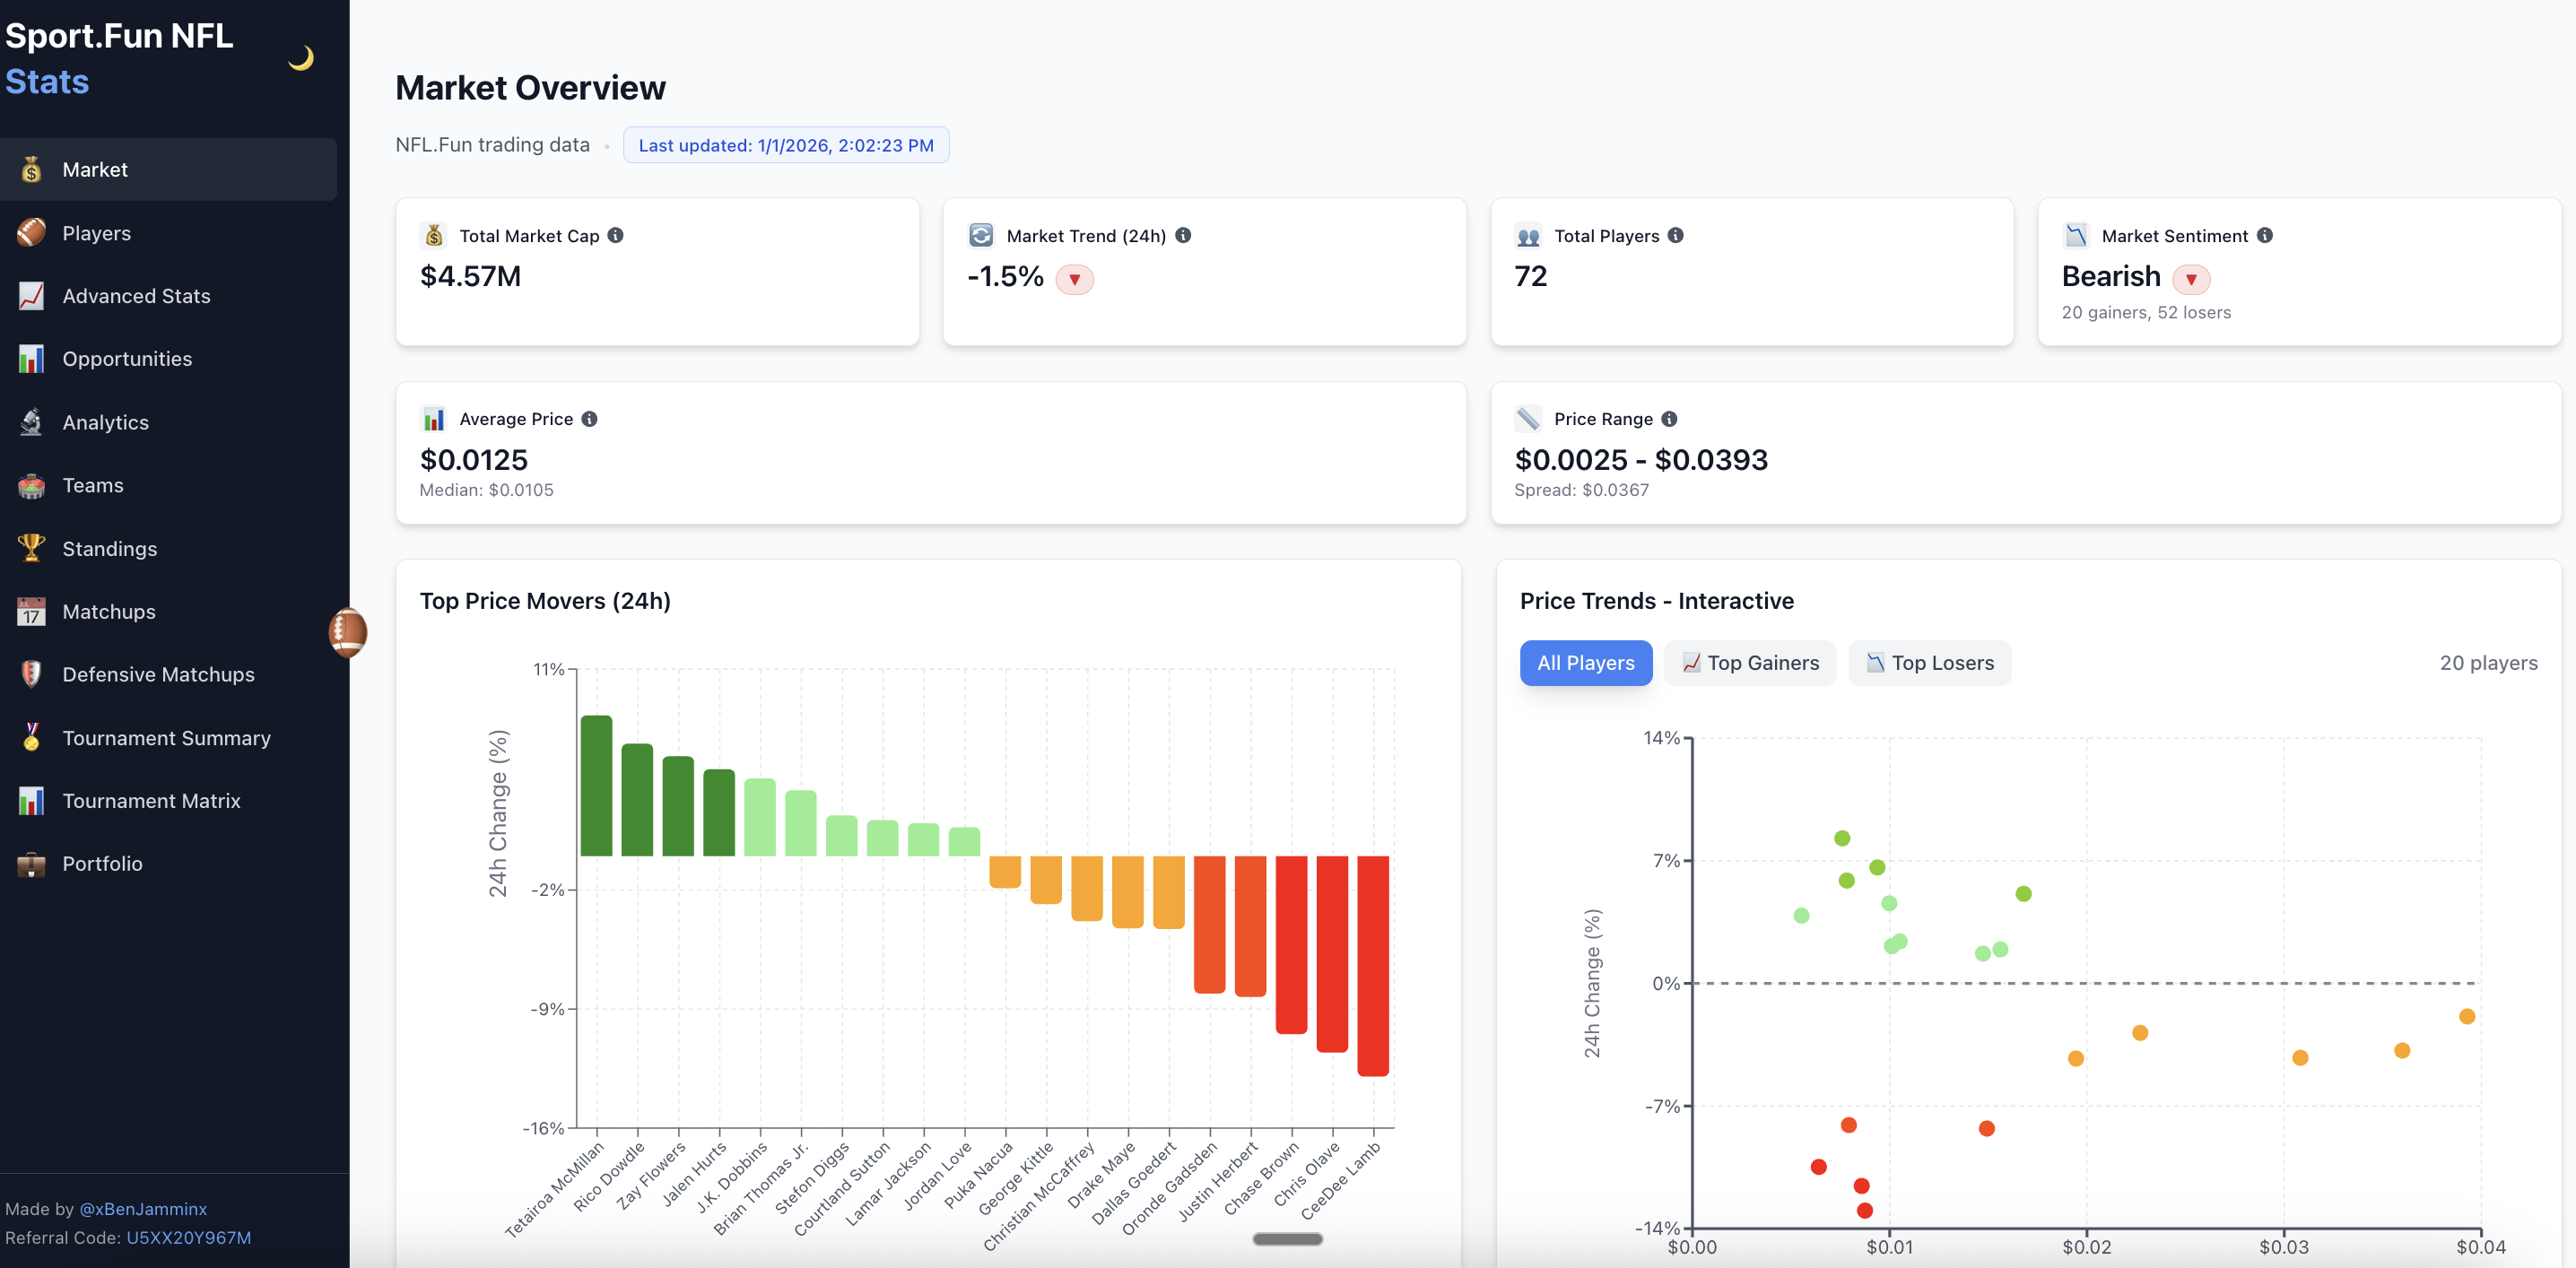Open Advanced Stats page
The width and height of the screenshot is (2576, 1268).
click(x=136, y=296)
